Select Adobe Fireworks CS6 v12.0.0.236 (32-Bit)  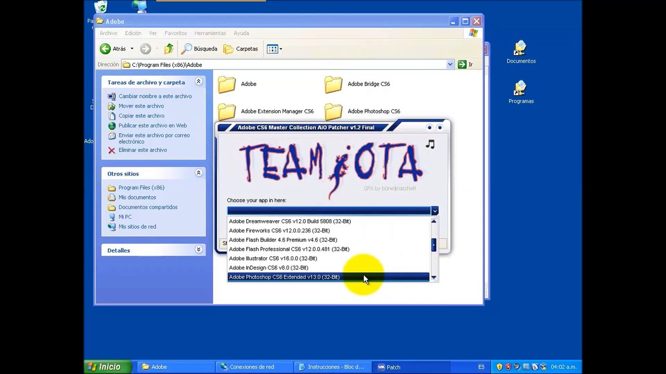[329, 231]
